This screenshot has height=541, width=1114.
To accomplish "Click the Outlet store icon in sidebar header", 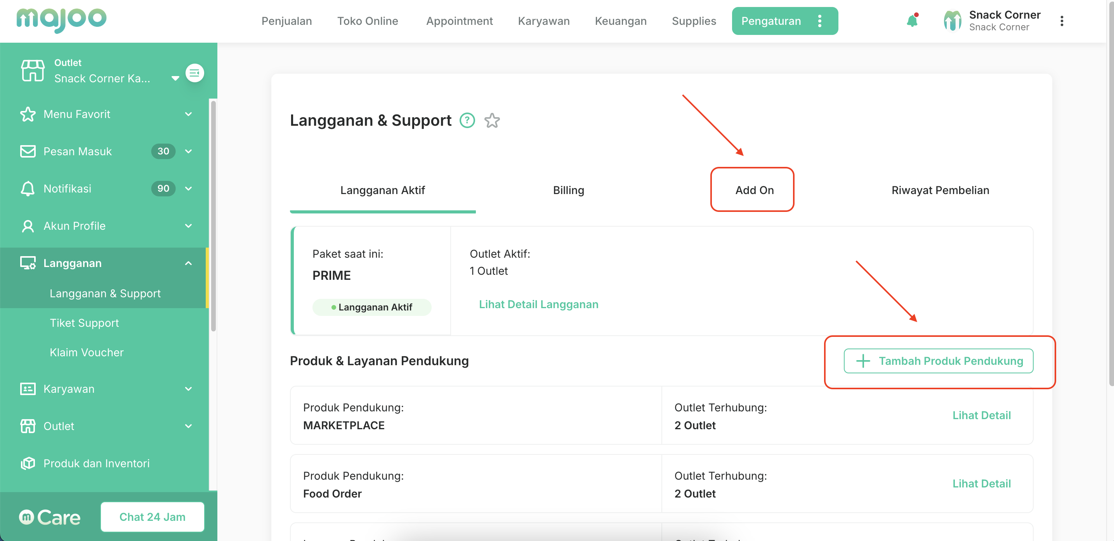I will (33, 71).
